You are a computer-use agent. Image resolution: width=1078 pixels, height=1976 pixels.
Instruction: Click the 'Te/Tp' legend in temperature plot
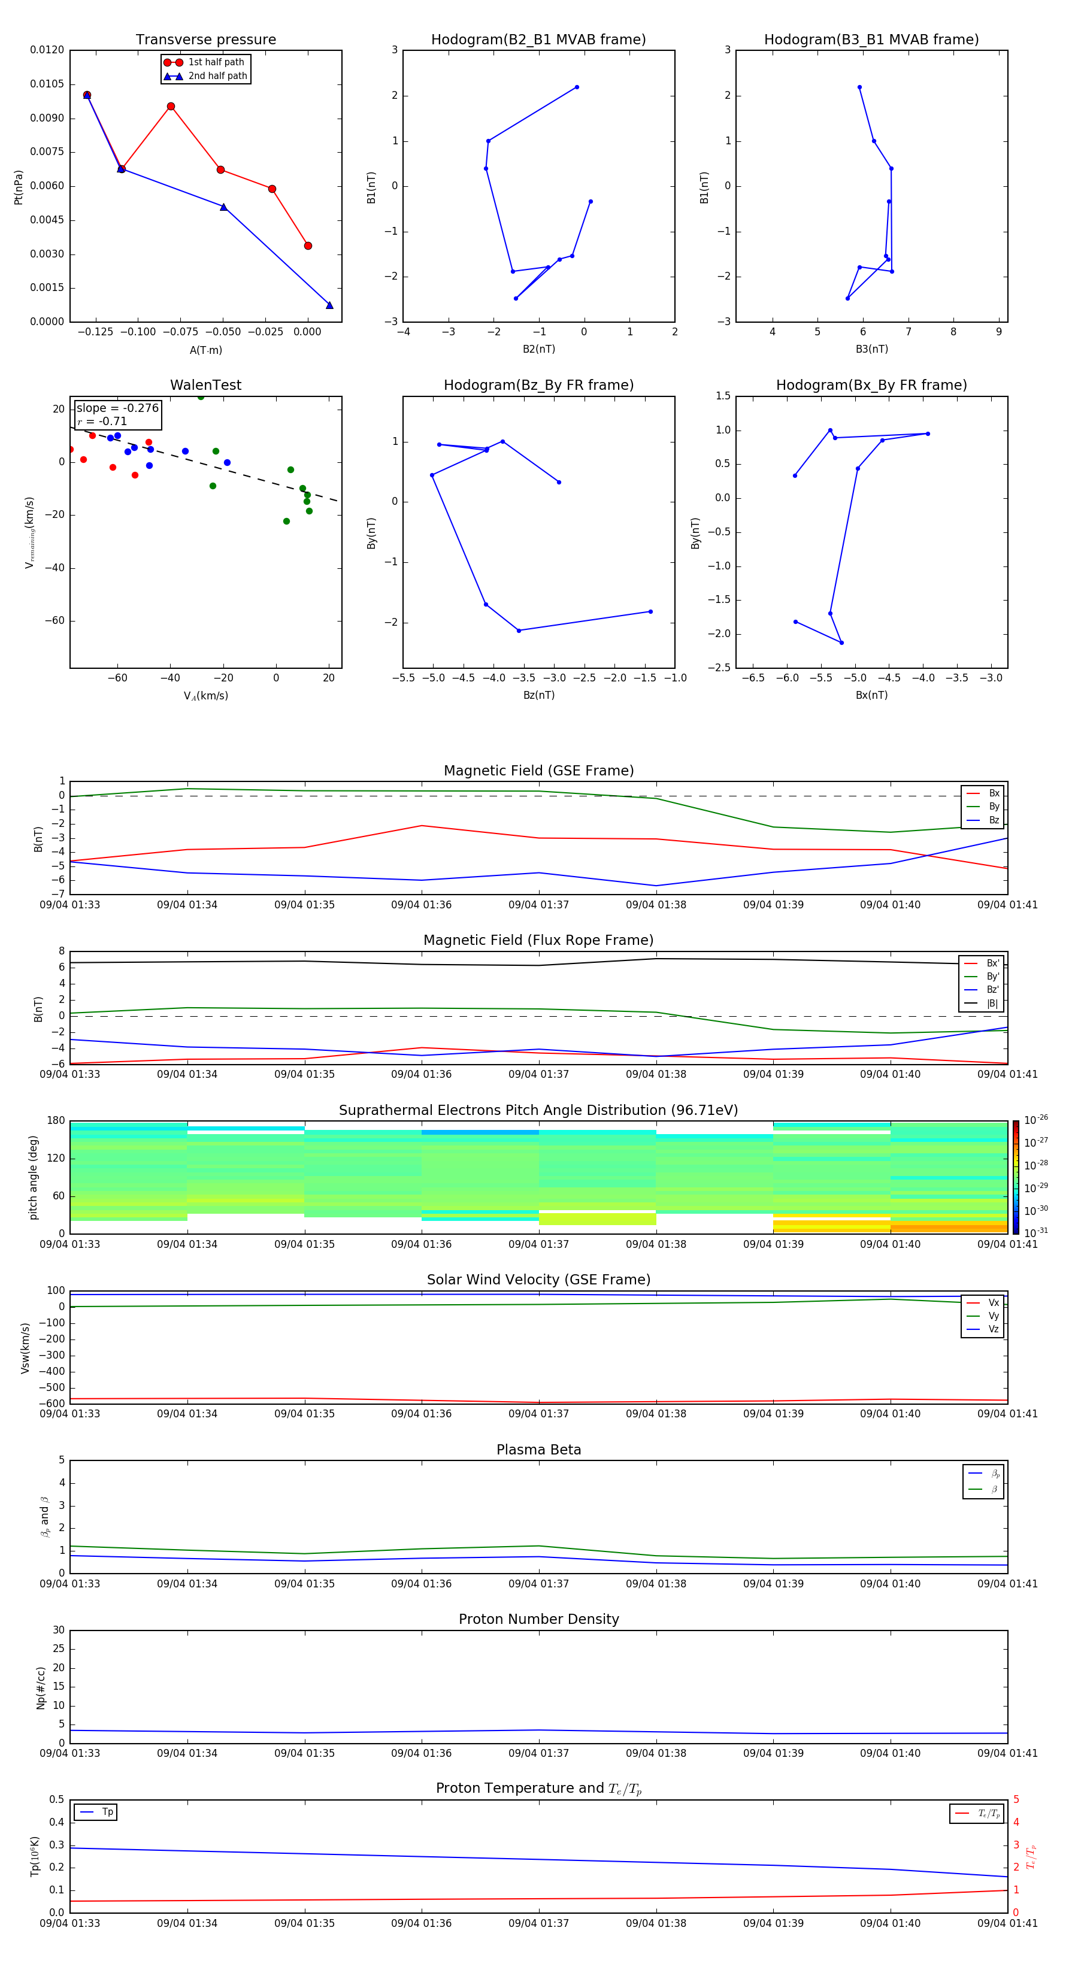point(977,1813)
